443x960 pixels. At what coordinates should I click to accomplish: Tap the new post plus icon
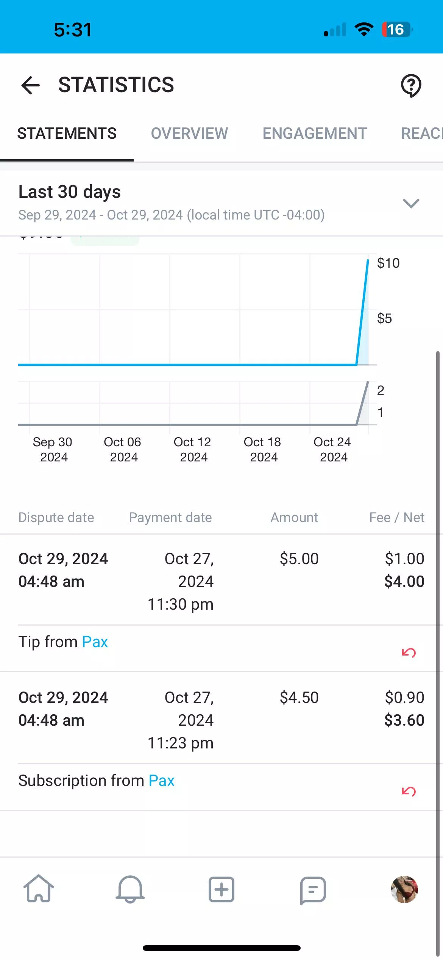[x=221, y=889]
